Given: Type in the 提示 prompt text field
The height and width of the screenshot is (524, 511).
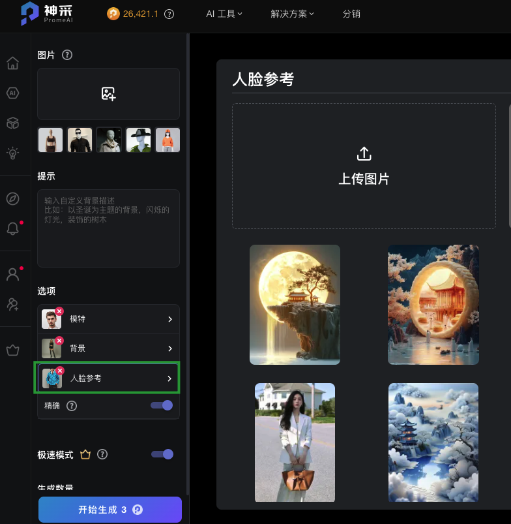Looking at the screenshot, I should pos(108,228).
